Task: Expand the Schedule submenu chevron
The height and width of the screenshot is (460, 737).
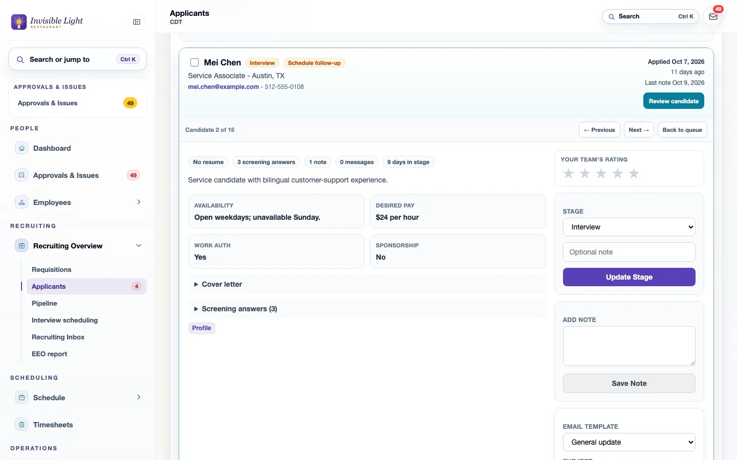Action: [139, 398]
